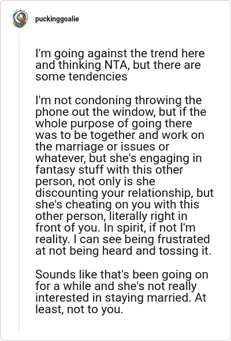Click the line "Sounds like that's been going on"
Viewport: 231px width, 341px height.
click(122, 274)
